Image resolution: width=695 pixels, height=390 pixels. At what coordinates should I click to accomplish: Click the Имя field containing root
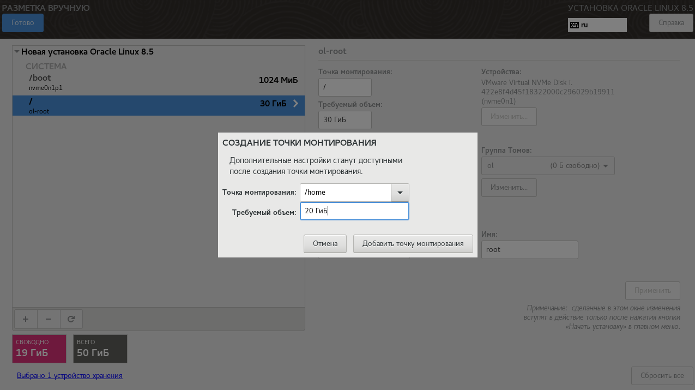coord(529,250)
